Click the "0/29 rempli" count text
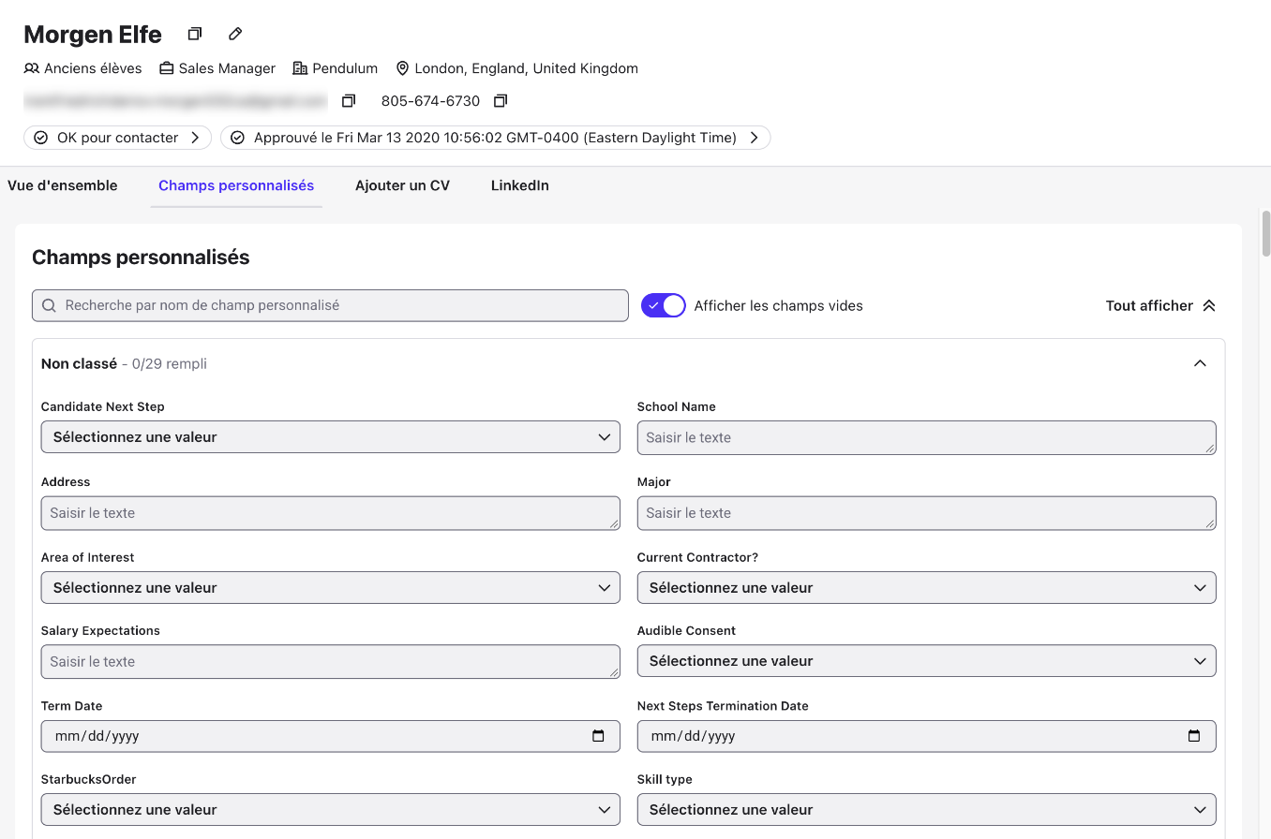This screenshot has width=1271, height=839. [x=170, y=363]
